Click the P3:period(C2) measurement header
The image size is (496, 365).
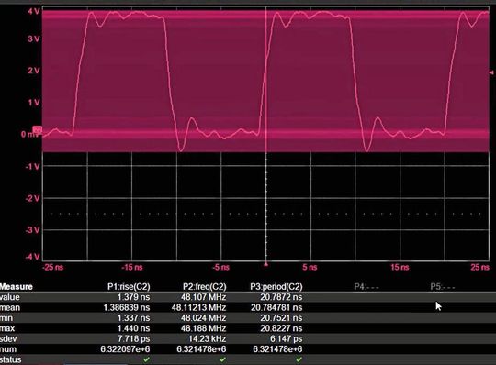[276, 287]
